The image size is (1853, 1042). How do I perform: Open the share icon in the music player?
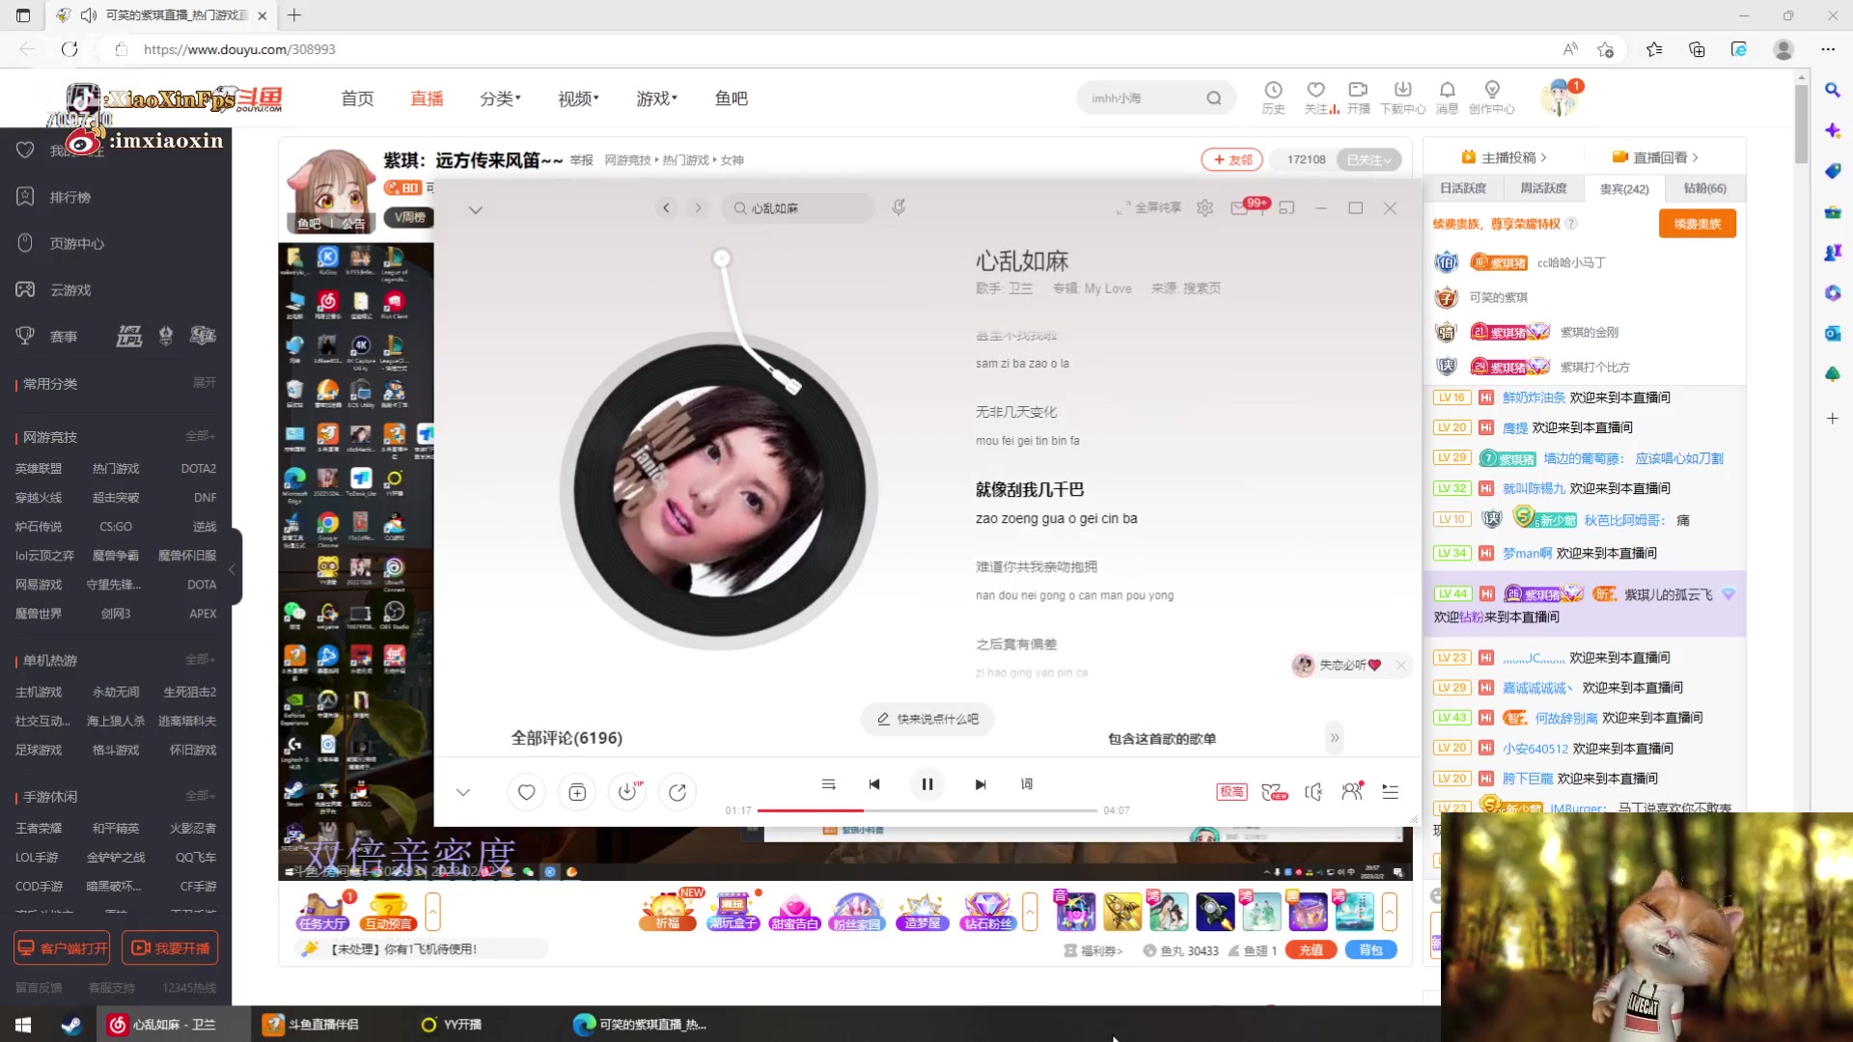[x=678, y=791]
